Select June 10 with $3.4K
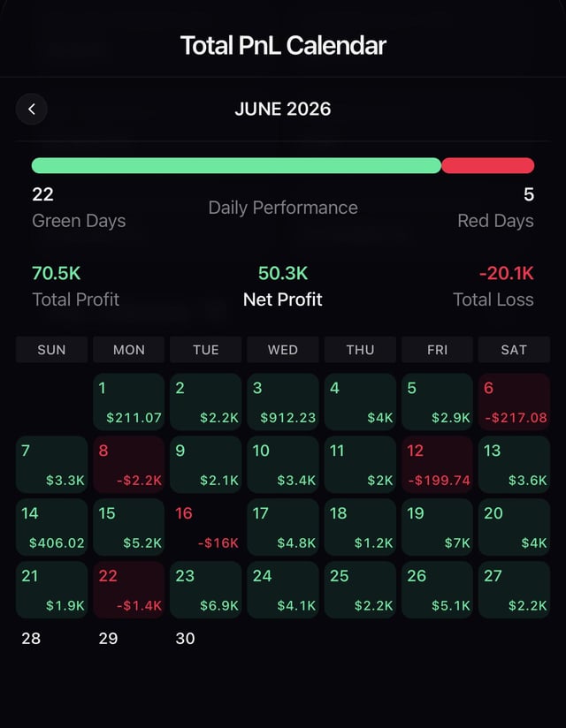The width and height of the screenshot is (566, 728). coord(283,465)
